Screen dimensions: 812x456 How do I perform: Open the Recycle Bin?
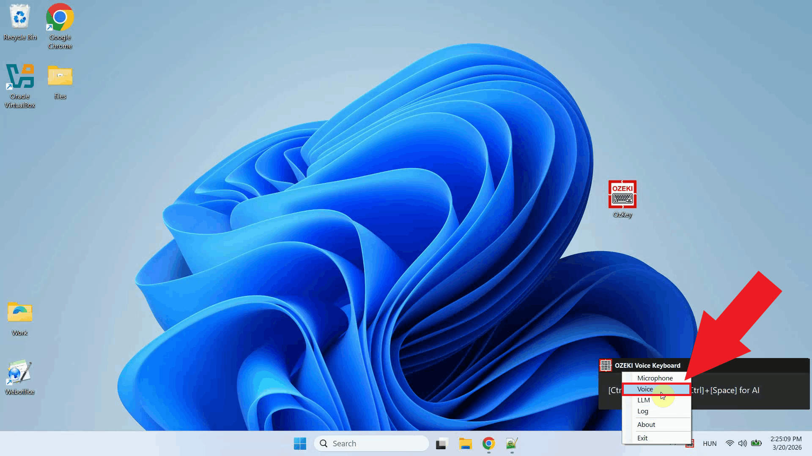(19, 19)
